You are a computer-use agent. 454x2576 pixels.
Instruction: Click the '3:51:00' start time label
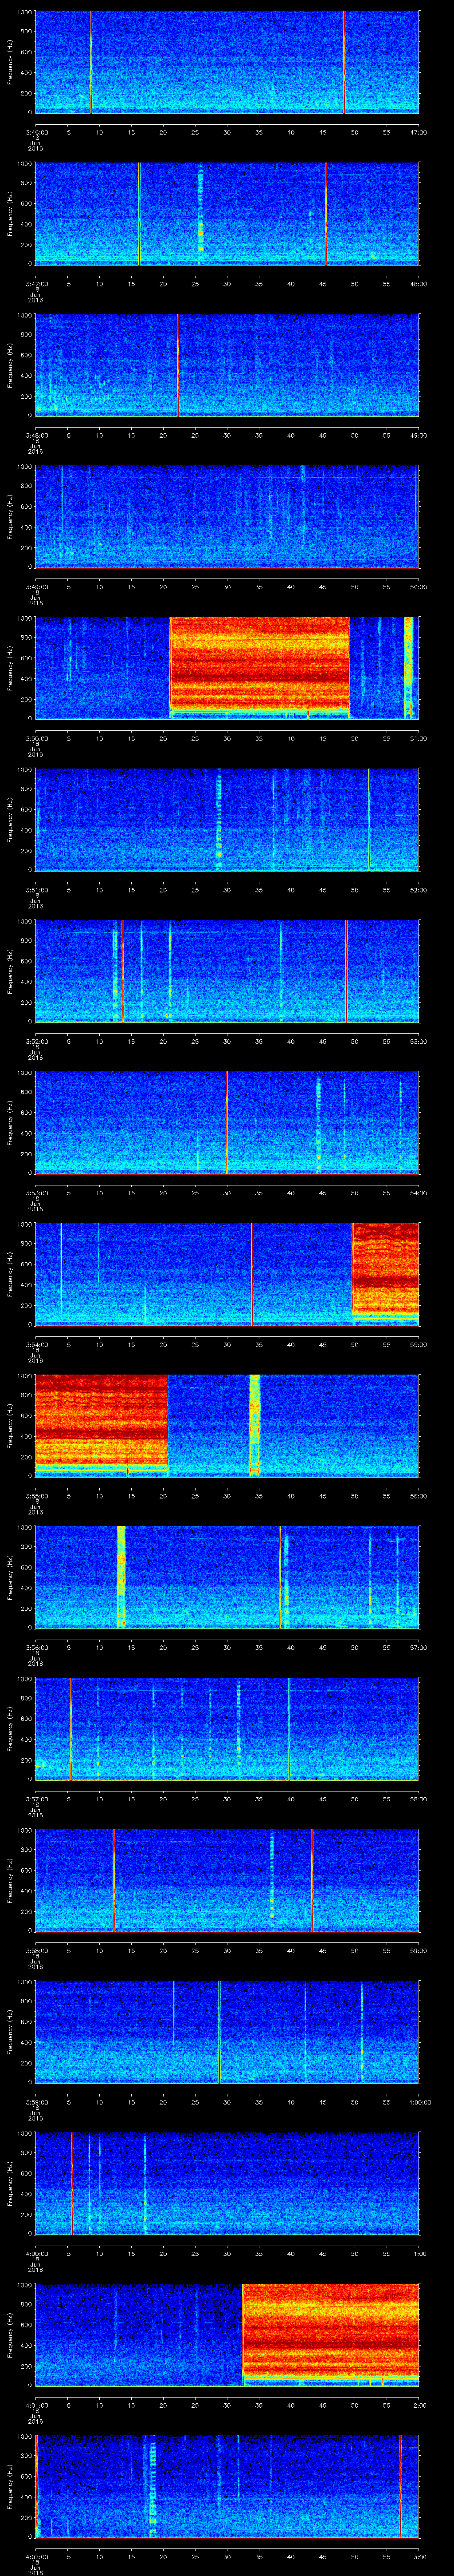tap(36, 890)
